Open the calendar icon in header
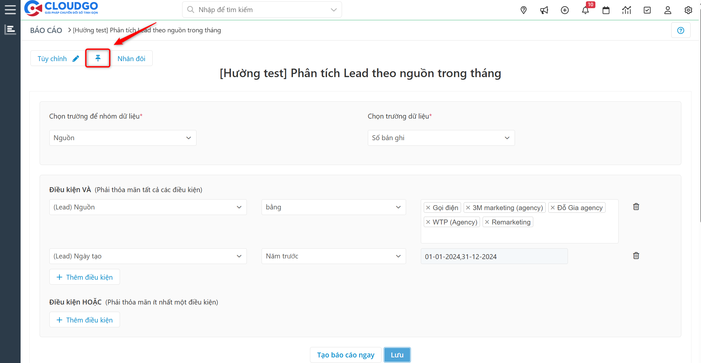Viewport: 701px width, 363px height. 606,10
